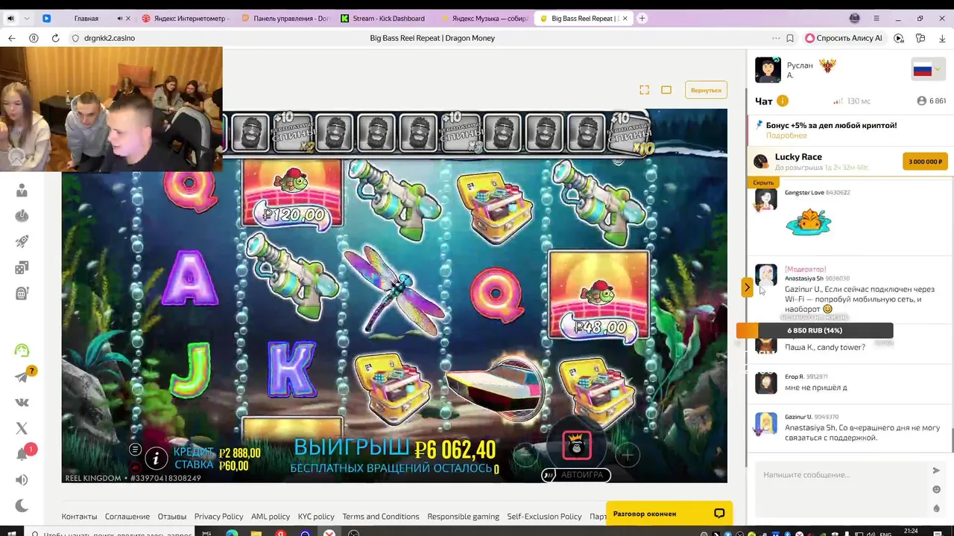Open the slot game menu hamburger icon

(x=135, y=449)
